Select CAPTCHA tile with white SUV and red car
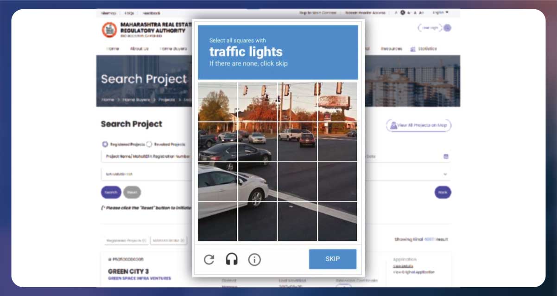This screenshot has width=557, height=296. point(297,142)
